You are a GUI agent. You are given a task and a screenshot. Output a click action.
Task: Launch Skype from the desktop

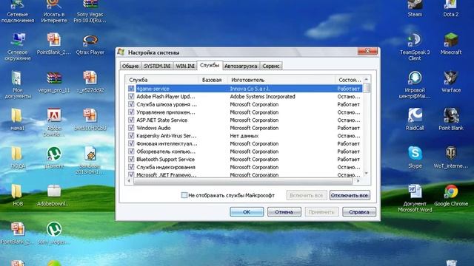(x=415, y=157)
